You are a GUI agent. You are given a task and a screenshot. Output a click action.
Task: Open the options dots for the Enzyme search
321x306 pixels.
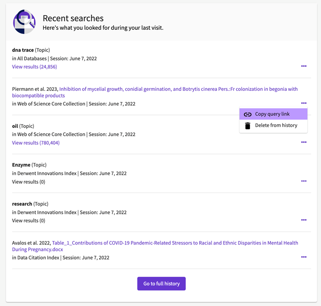[x=304, y=181]
